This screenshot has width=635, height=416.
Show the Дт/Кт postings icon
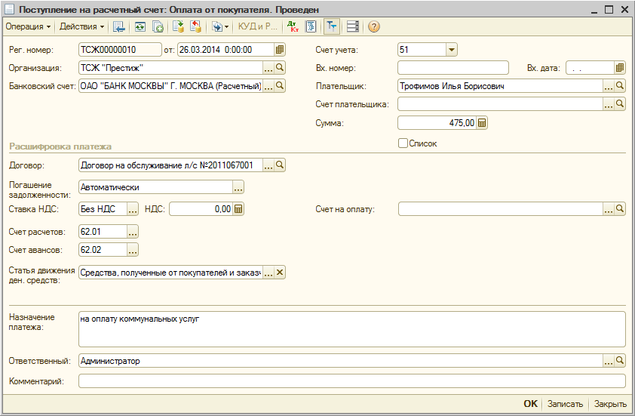293,26
